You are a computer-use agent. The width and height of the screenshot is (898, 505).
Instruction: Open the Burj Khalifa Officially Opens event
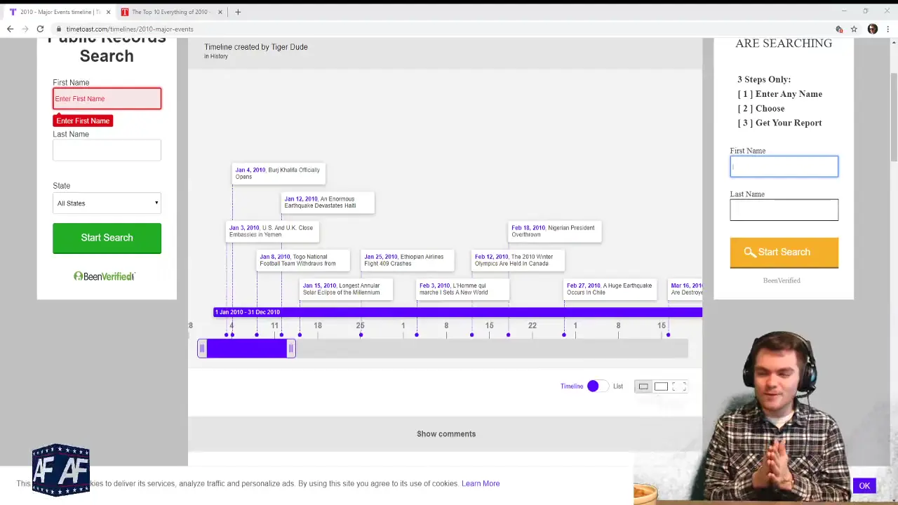tap(278, 173)
